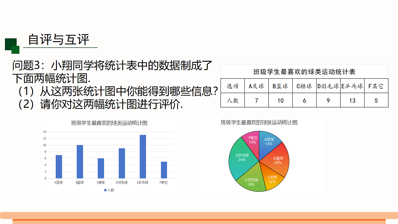Click the A足球 bar in bar chart

(59, 167)
